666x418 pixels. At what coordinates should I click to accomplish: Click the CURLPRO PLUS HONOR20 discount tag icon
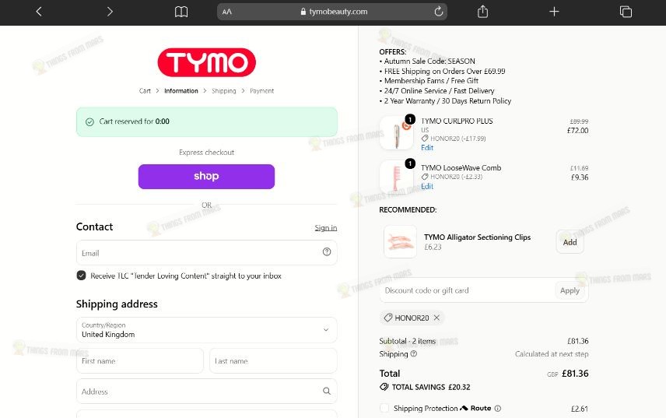pyautogui.click(x=425, y=139)
